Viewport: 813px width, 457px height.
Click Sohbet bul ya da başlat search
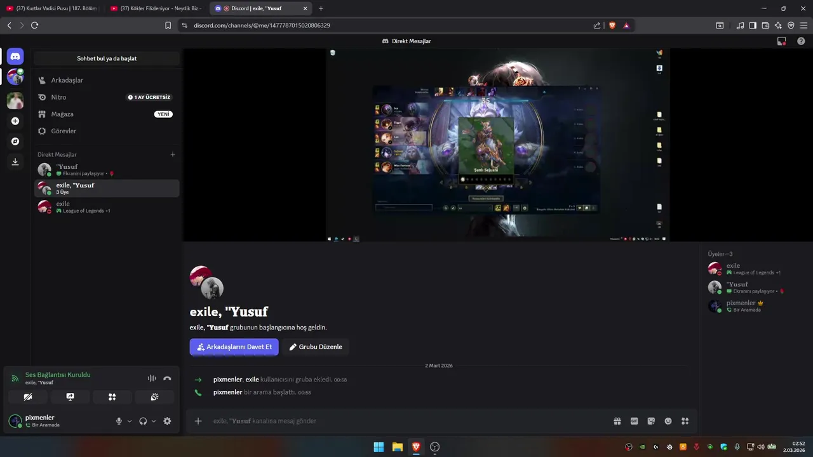coord(107,58)
